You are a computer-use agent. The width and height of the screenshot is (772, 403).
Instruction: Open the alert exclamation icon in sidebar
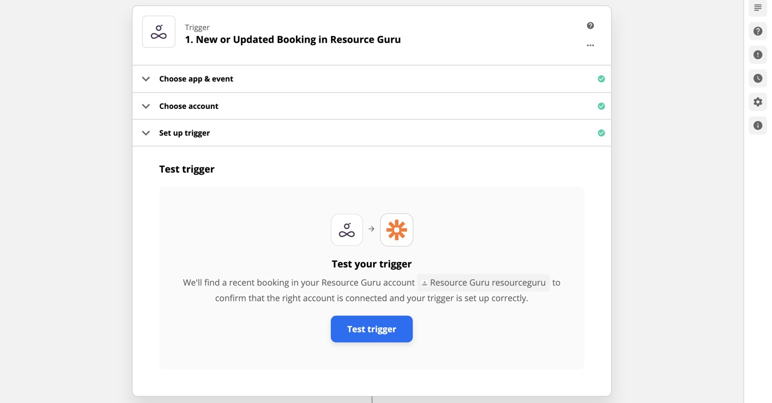click(758, 55)
